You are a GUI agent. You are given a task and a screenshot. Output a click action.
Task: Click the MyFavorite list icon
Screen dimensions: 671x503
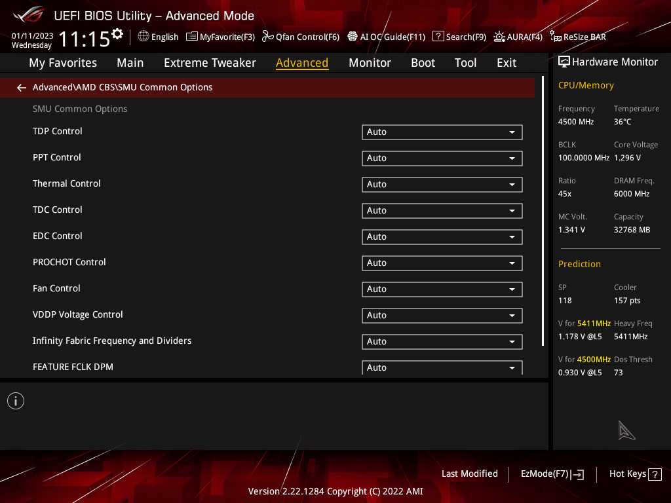(x=192, y=37)
